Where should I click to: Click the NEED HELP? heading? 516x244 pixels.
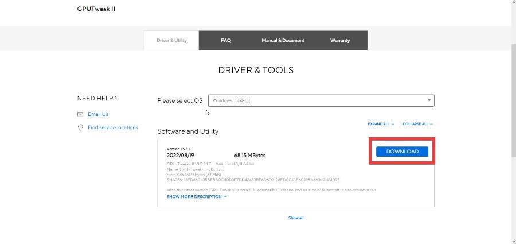tap(97, 98)
